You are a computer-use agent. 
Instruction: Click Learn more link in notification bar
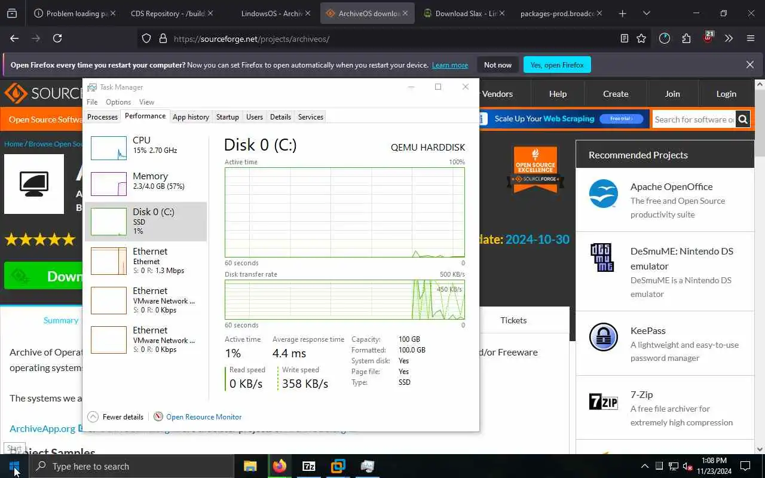tap(450, 65)
